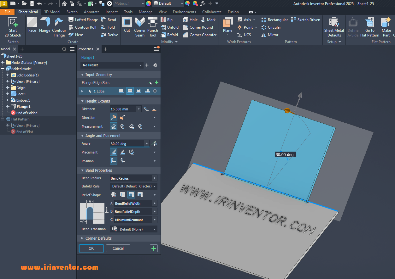Open the Inspect ribbon tab
395x279 pixels.
[x=112, y=12]
